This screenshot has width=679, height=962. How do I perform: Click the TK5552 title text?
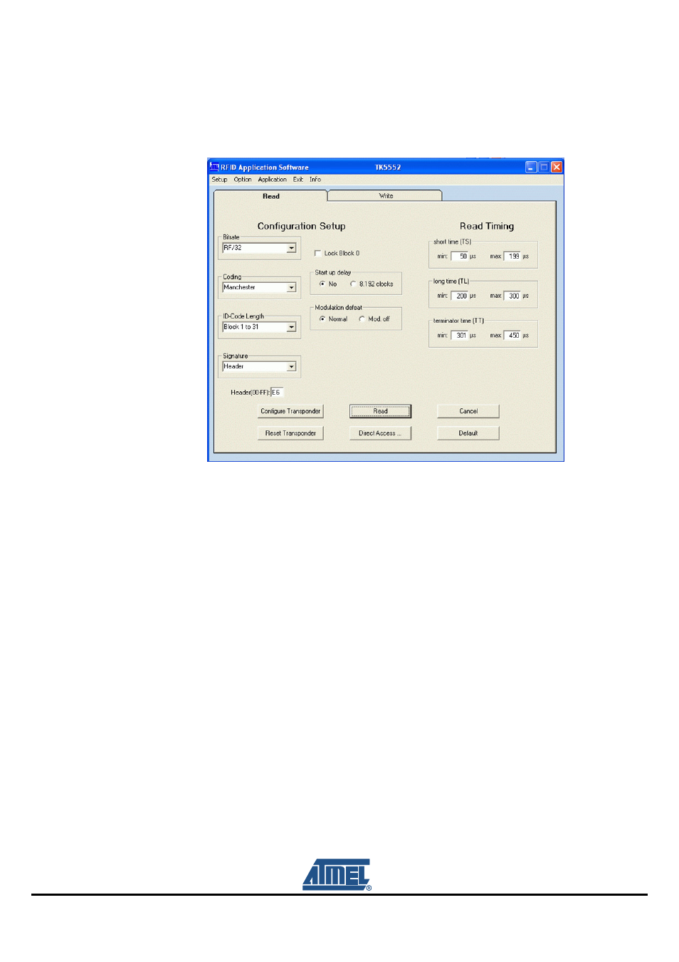388,167
